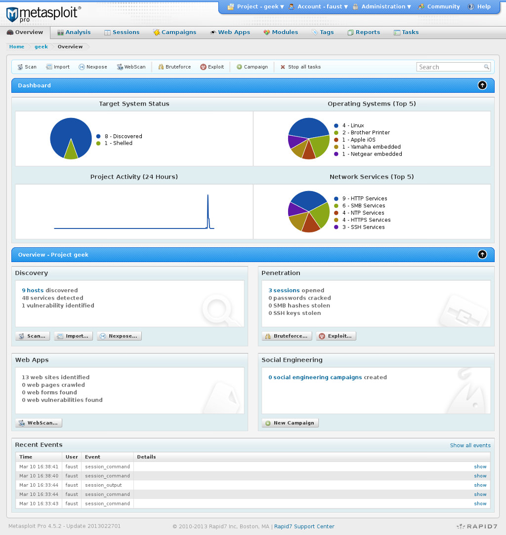This screenshot has width=506, height=535.
Task: Click the Target System Status pie chart
Action: (71, 139)
